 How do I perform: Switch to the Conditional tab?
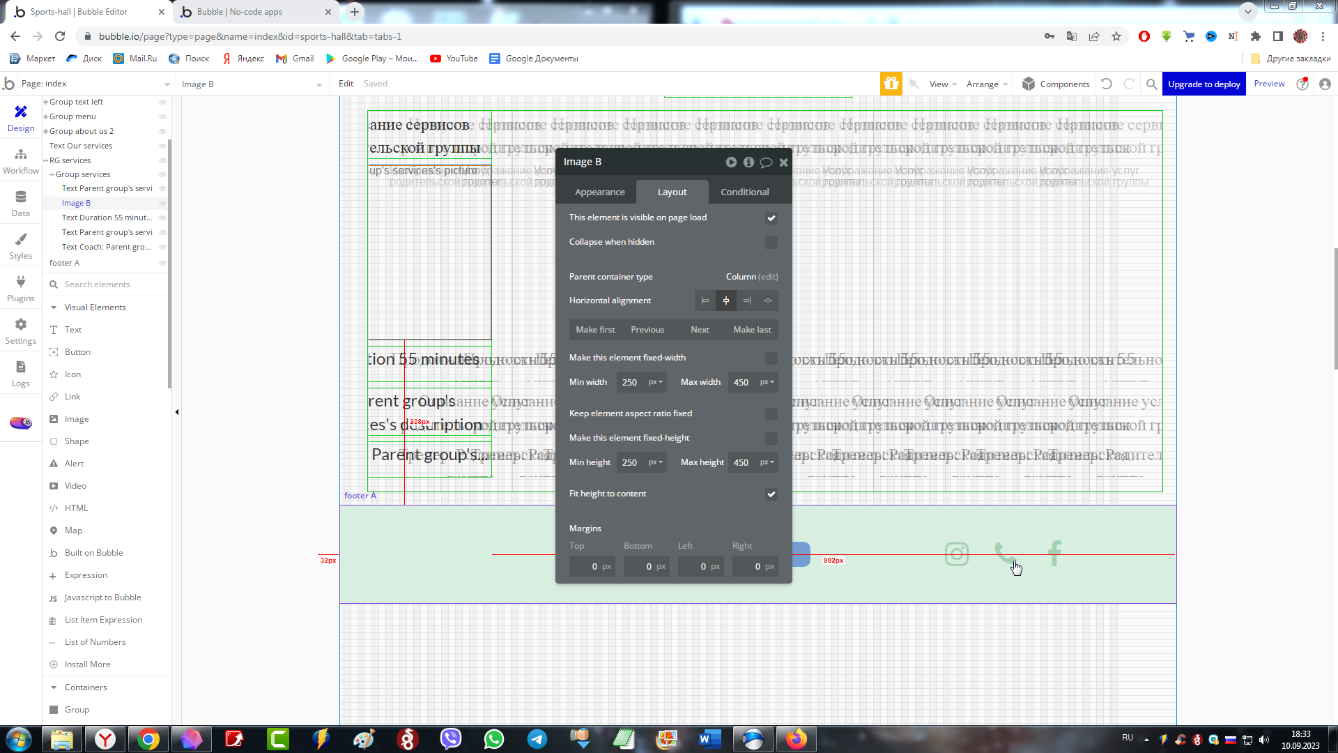[744, 192]
